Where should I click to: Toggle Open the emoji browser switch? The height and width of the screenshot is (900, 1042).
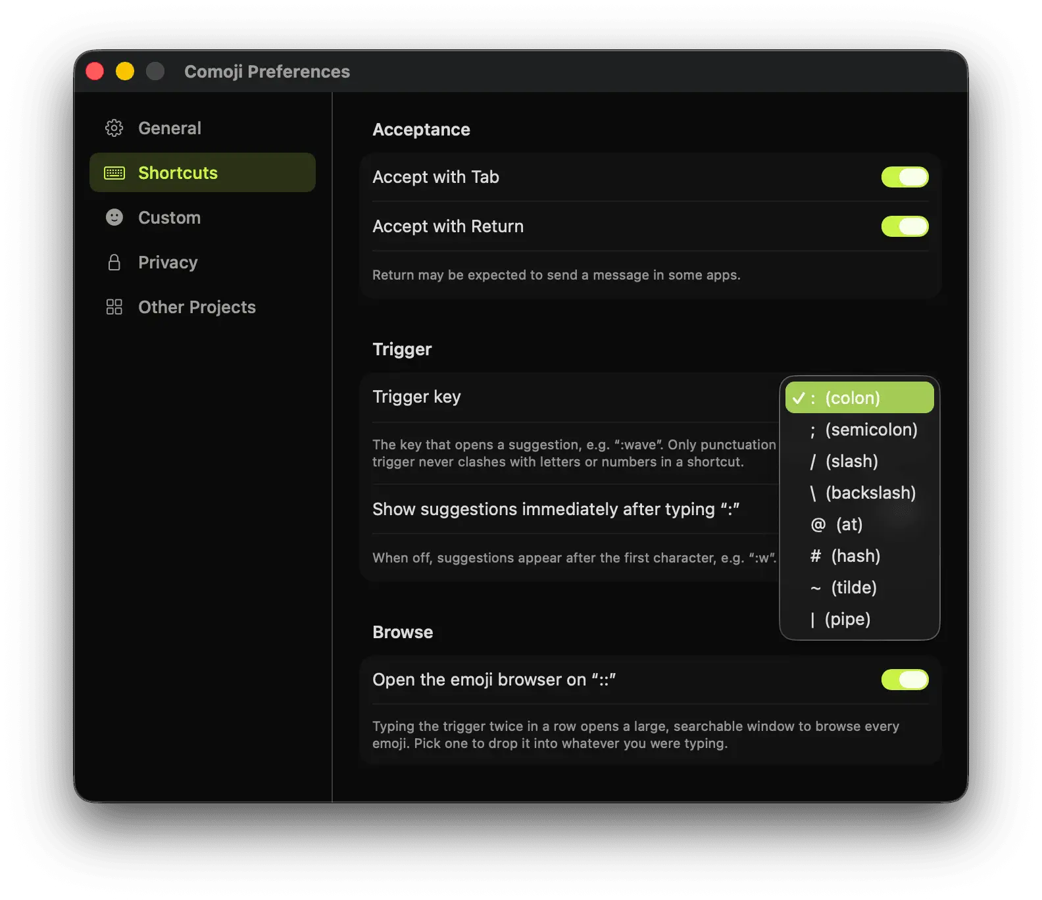[x=905, y=680]
